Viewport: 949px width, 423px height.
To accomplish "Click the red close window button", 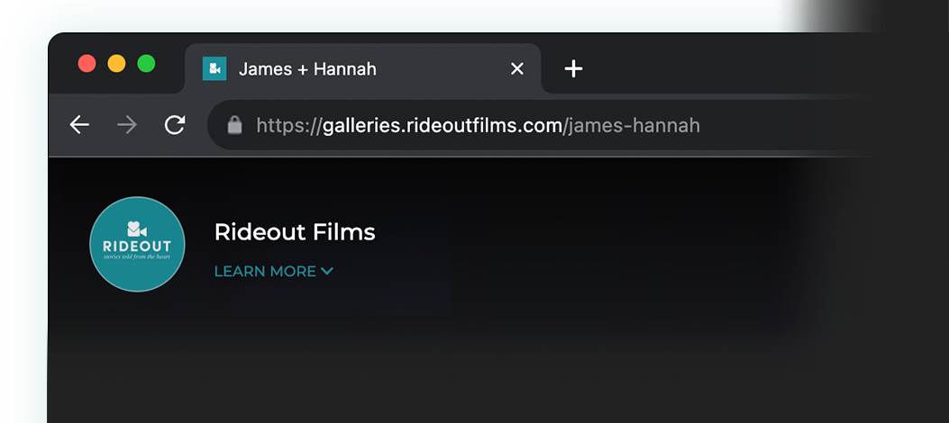I will tap(87, 63).
